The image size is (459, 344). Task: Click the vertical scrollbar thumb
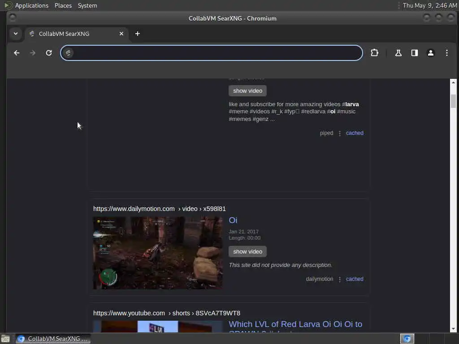coord(453,101)
